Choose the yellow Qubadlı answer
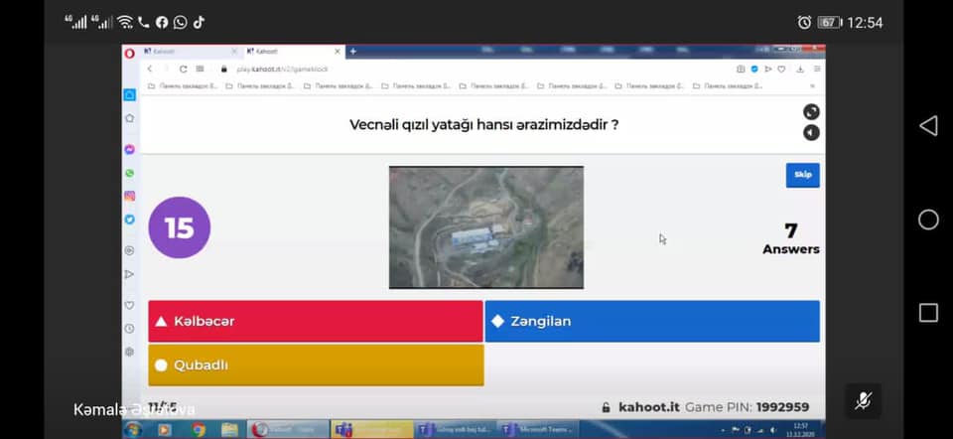 tap(316, 365)
